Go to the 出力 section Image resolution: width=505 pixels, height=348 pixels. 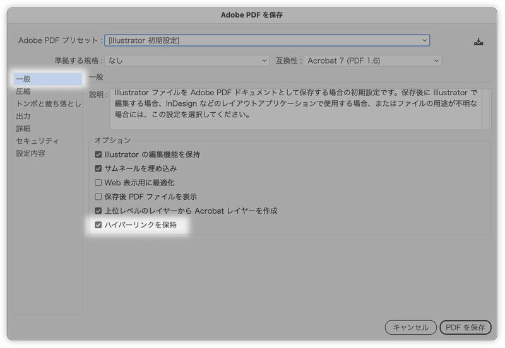(48, 116)
